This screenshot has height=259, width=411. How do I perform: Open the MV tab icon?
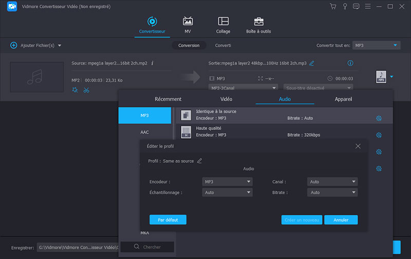point(188,22)
